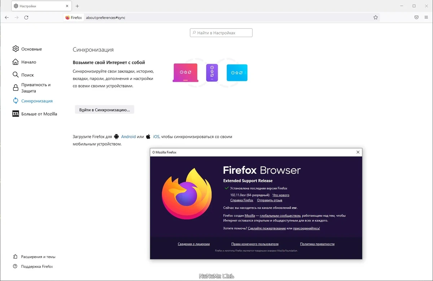Click the sync arrows icon in sidebar
Screen dimensions: 433x281
(x=16, y=101)
